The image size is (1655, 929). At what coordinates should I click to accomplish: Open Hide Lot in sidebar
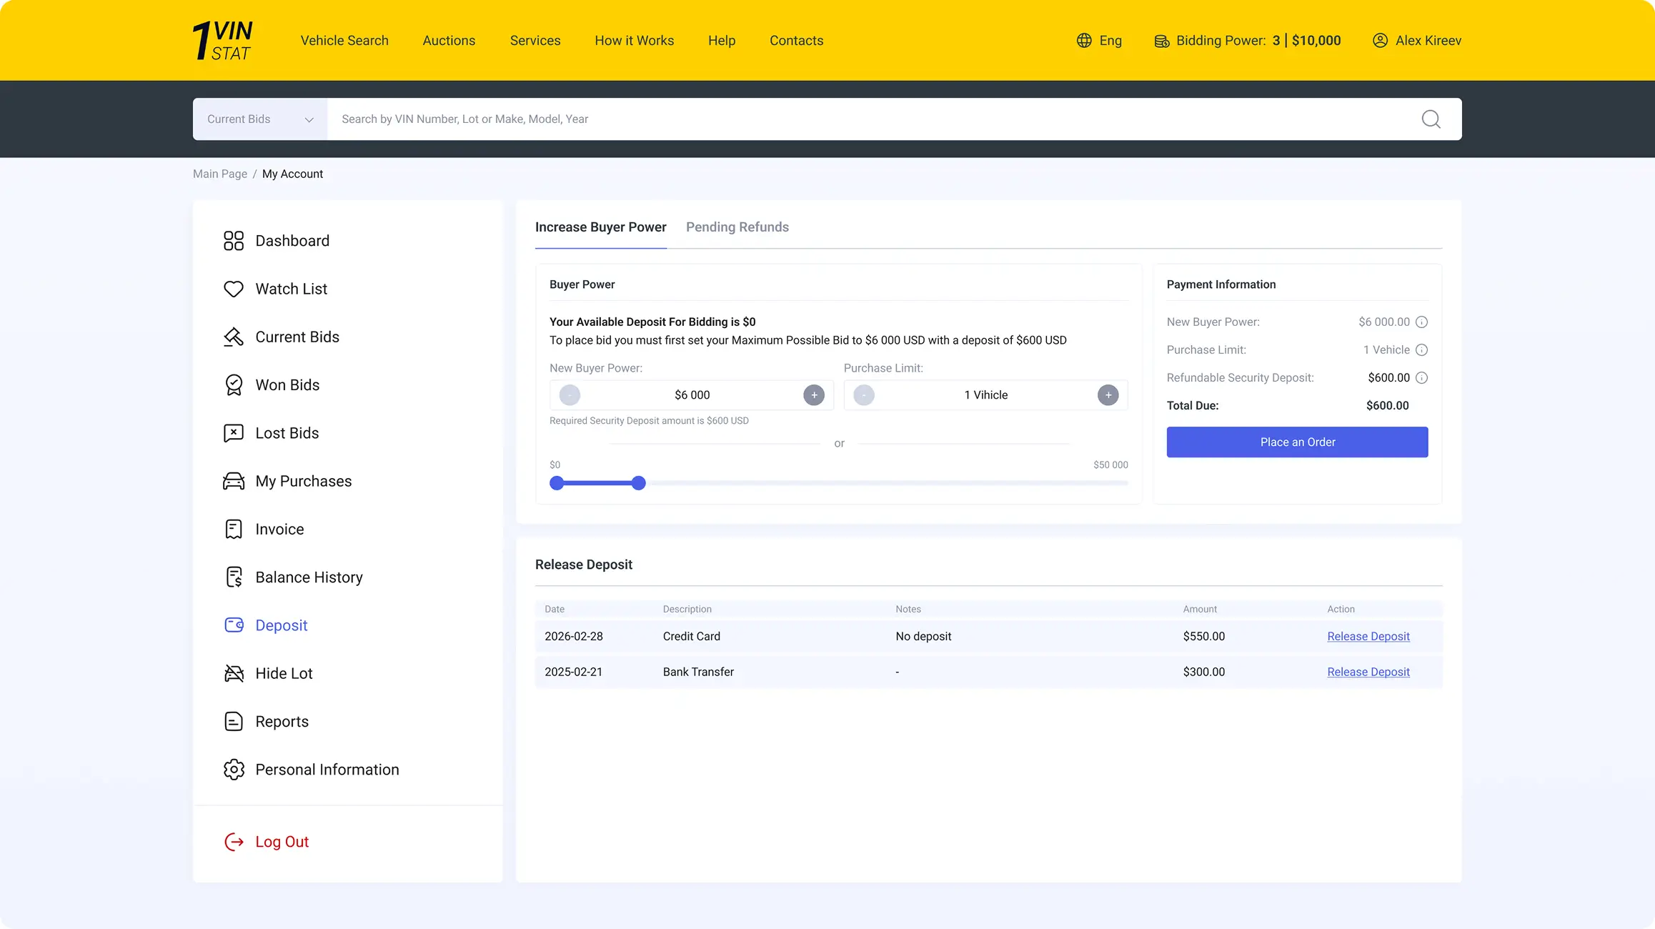(283, 673)
